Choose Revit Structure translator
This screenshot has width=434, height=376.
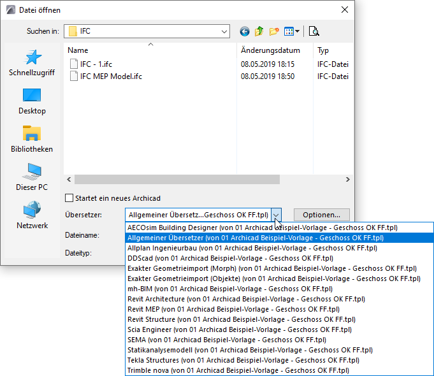coord(279,319)
